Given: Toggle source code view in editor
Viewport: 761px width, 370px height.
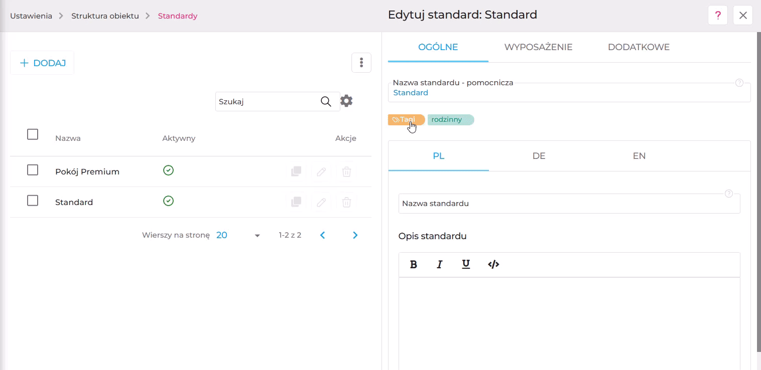Looking at the screenshot, I should [x=493, y=265].
